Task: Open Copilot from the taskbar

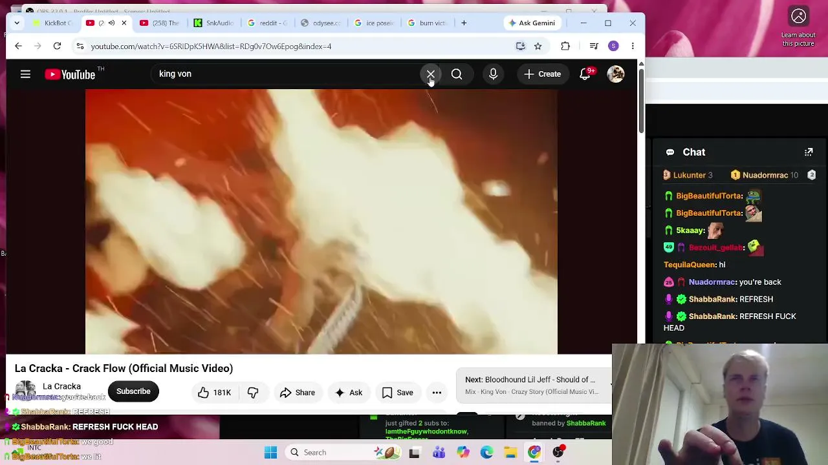Action: point(463,452)
